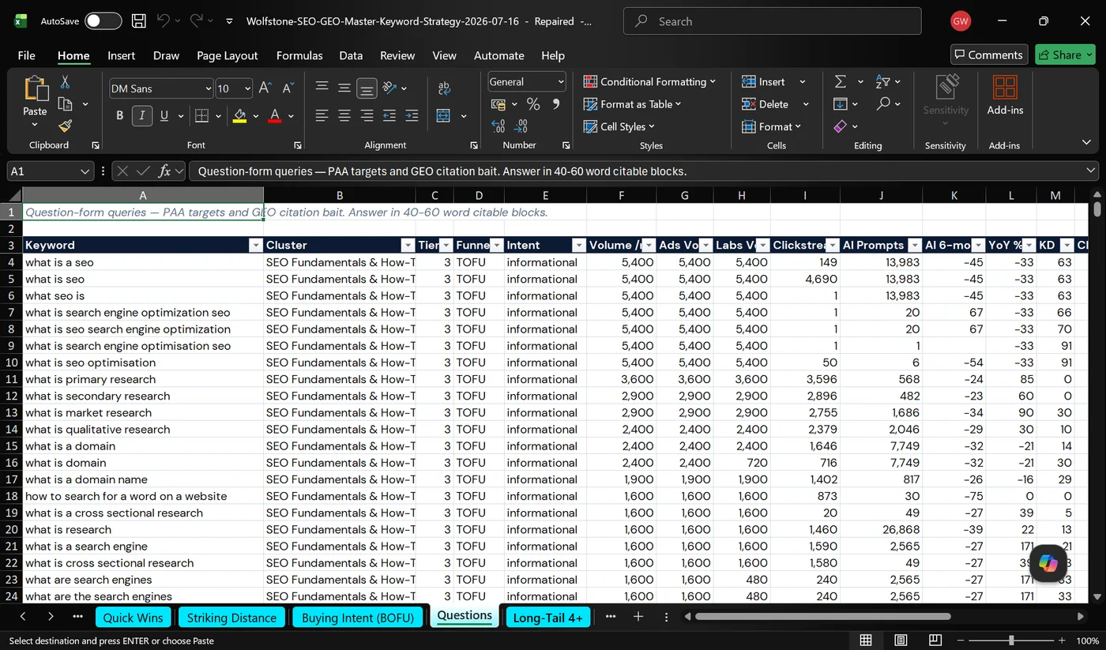This screenshot has width=1106, height=650.
Task: Open the Data ribbon tab
Action: click(x=351, y=55)
